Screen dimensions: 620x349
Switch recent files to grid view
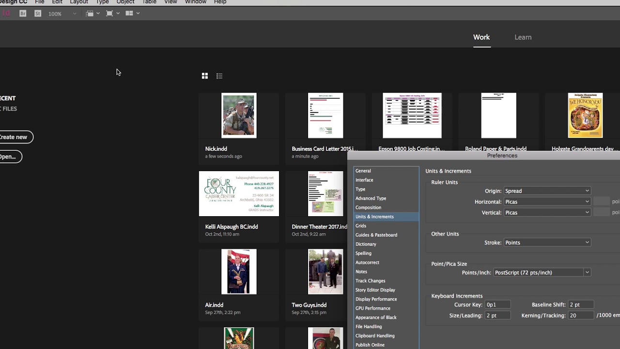(x=205, y=76)
